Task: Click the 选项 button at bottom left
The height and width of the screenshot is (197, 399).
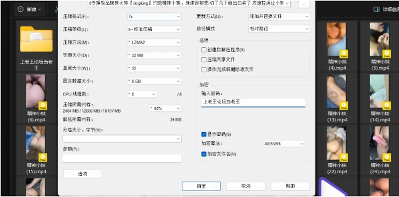Action: point(82,174)
